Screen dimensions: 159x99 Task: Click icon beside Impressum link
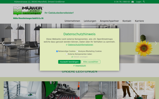pyautogui.click(x=74, y=66)
